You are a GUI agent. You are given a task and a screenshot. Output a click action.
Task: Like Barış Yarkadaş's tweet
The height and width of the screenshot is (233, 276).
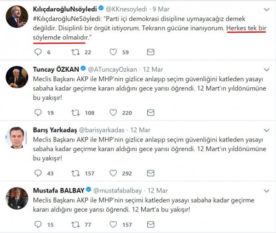point(113,173)
